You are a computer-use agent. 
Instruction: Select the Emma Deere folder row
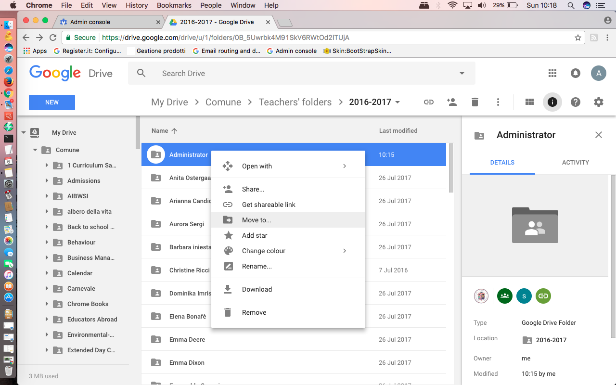coord(294,339)
